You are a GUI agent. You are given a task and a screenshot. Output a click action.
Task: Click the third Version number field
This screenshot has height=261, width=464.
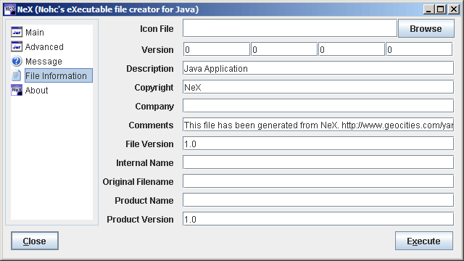coord(352,49)
